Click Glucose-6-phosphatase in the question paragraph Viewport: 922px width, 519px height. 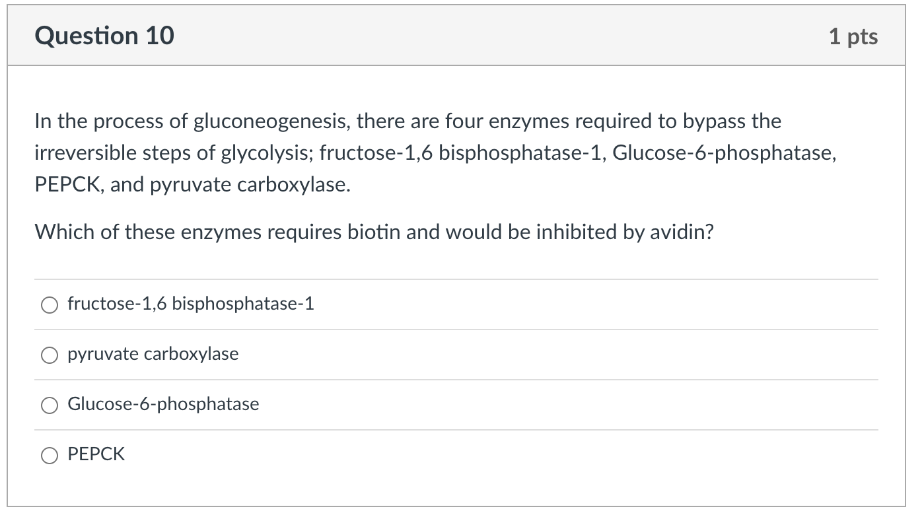coord(724,153)
